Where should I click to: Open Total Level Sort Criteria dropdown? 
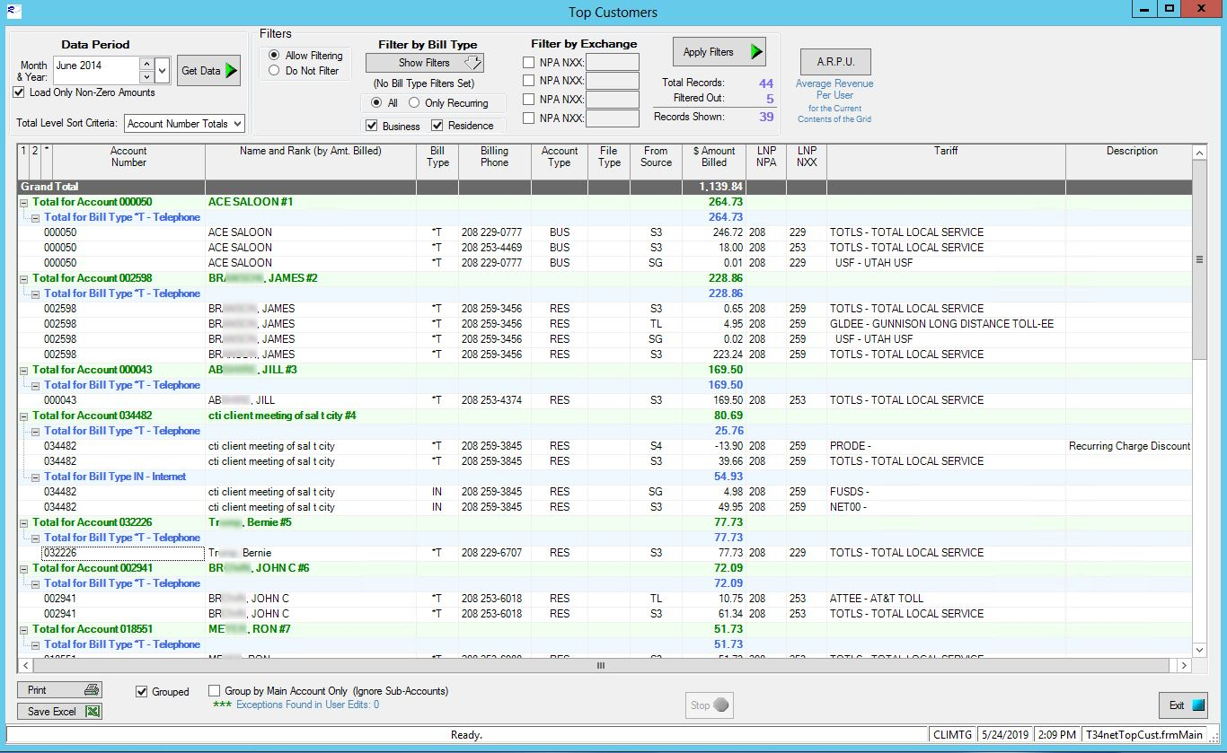coord(237,124)
